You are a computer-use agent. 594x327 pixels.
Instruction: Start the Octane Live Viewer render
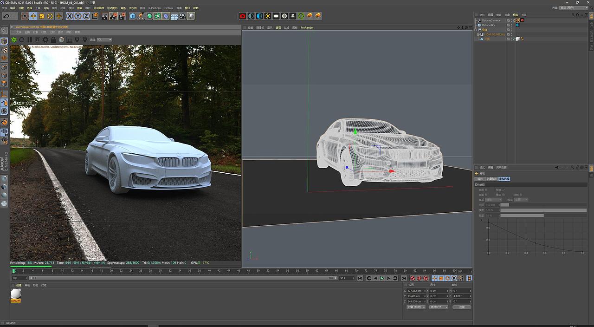point(14,40)
